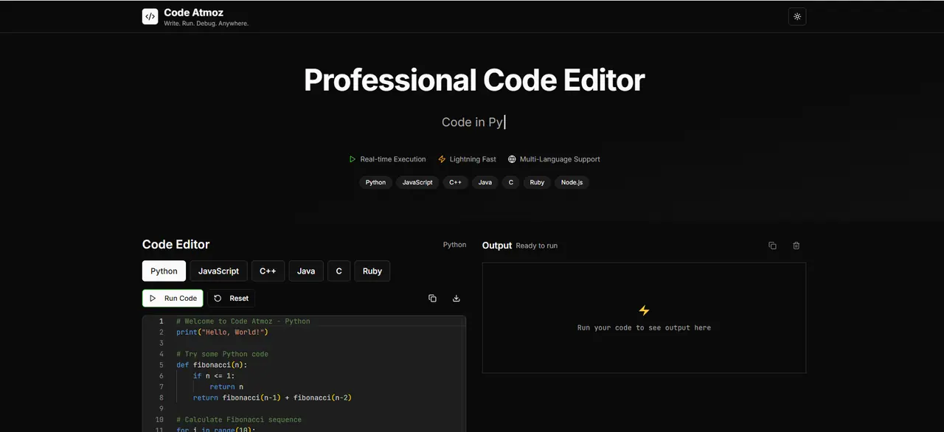This screenshot has width=944, height=432.
Task: Click line 2 print Hello World code
Action: (223, 332)
